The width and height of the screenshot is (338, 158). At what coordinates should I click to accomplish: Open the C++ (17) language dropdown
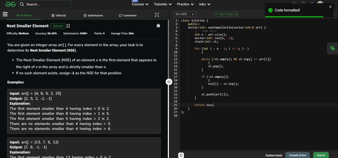click(x=185, y=14)
